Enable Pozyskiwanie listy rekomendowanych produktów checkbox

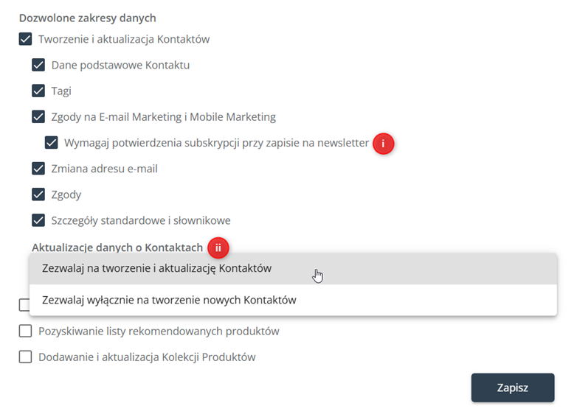click(x=25, y=331)
